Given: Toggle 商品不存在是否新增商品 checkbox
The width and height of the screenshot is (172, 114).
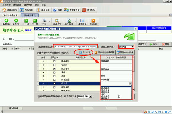Looking at the screenshot, I should (x=38, y=97).
